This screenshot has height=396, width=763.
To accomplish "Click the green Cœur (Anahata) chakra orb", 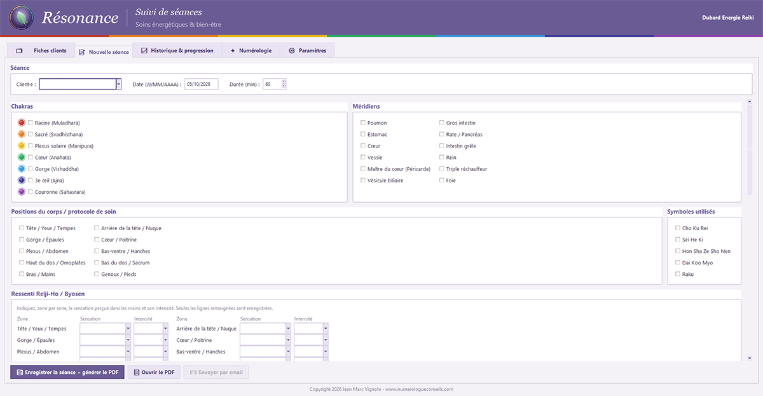I will [x=22, y=157].
